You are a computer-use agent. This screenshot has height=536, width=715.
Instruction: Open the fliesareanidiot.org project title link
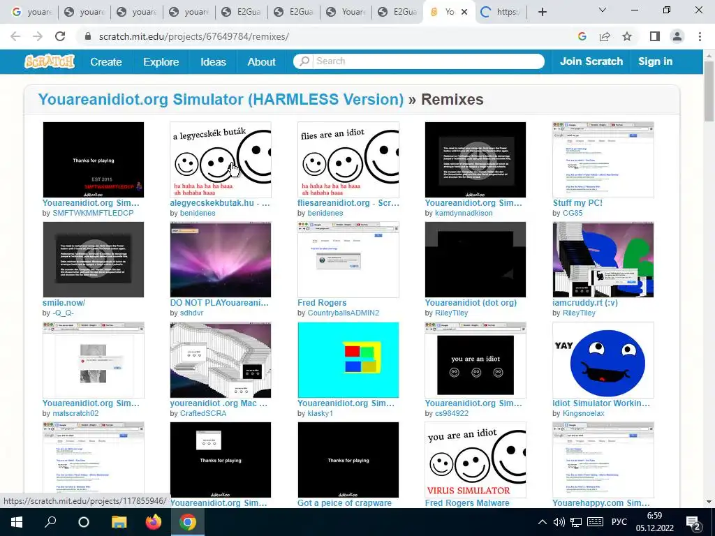(x=348, y=203)
